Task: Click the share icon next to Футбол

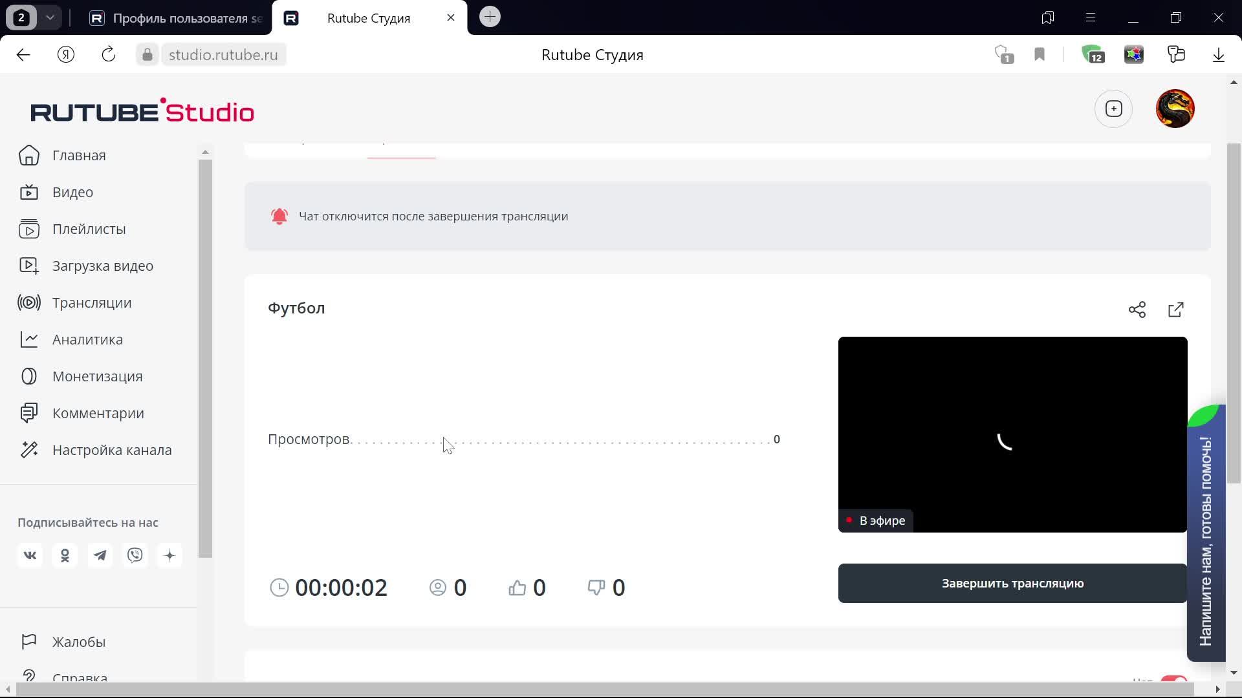Action: [x=1137, y=310]
